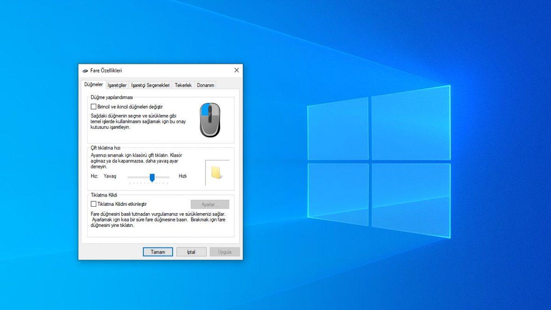Open the Donanım tab

[x=205, y=85]
